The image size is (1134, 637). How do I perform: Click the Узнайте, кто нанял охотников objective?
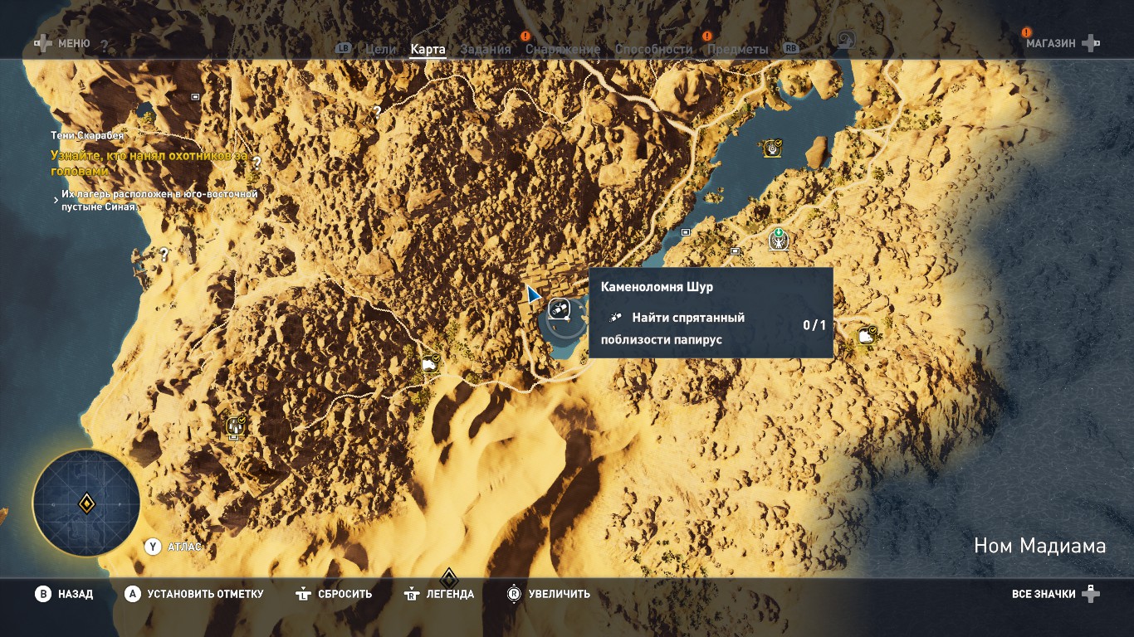coord(149,163)
